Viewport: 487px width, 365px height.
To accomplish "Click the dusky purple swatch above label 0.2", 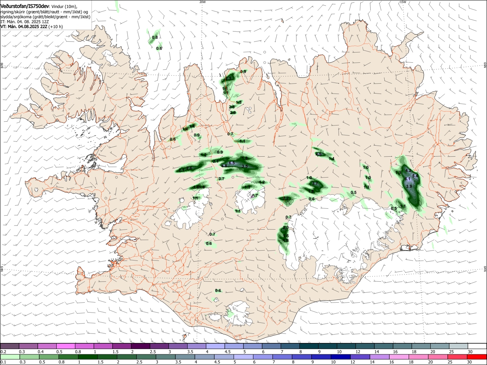I will tap(10, 346).
